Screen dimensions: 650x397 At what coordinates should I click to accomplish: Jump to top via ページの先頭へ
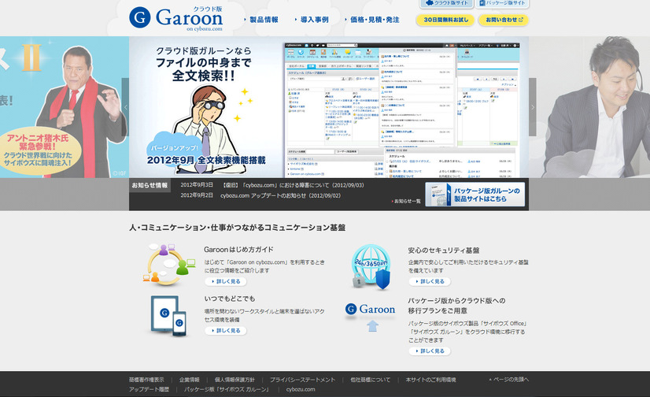(x=509, y=379)
